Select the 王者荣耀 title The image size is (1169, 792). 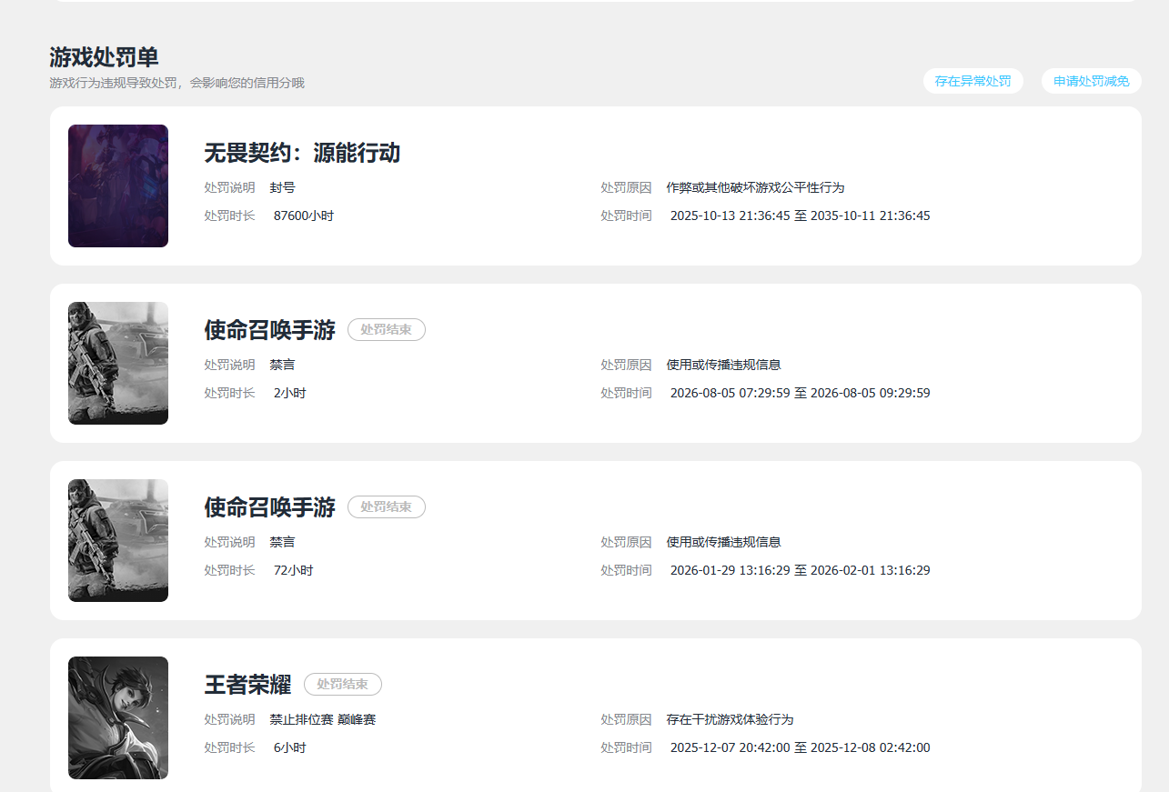[x=247, y=685]
